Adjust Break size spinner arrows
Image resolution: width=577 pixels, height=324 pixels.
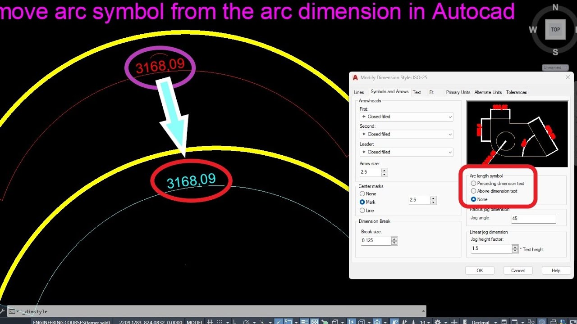tap(394, 241)
